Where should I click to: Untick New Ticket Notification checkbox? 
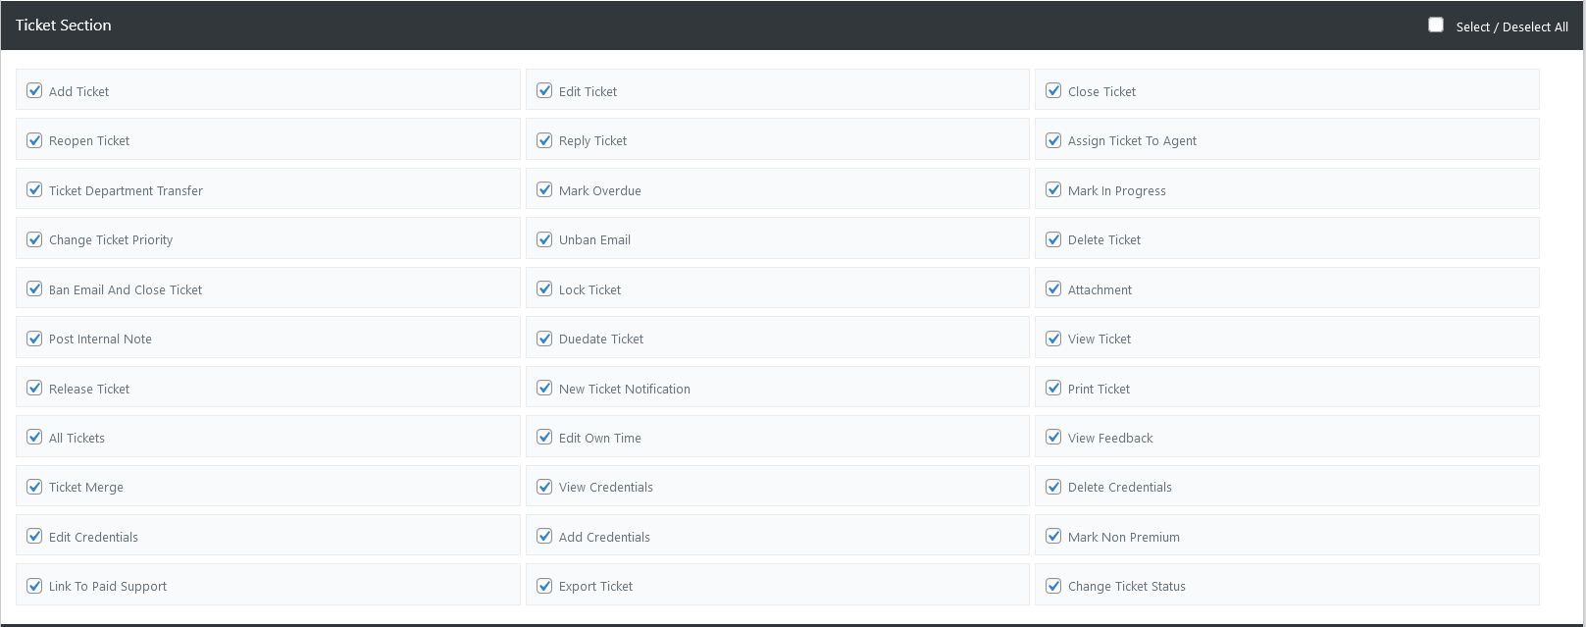click(x=544, y=388)
